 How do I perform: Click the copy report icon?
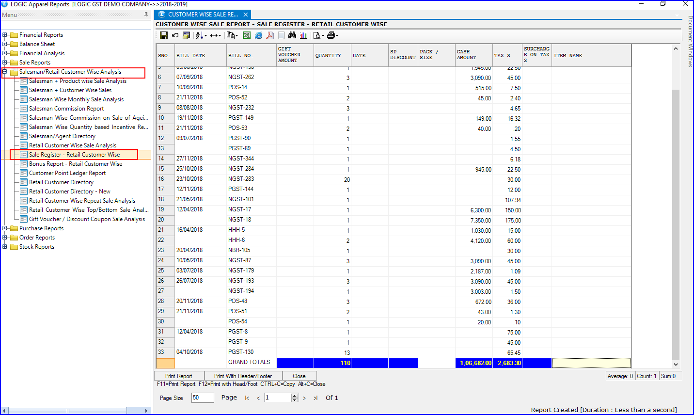(x=231, y=35)
